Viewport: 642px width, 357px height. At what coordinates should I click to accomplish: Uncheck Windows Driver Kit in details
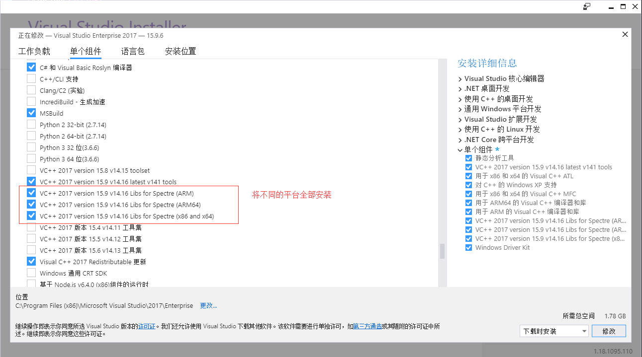pos(468,248)
